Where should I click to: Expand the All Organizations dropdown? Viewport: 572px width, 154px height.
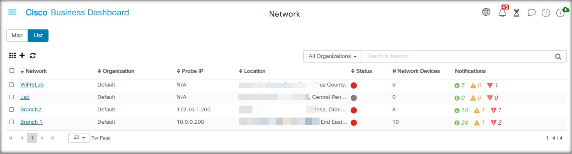coord(332,56)
